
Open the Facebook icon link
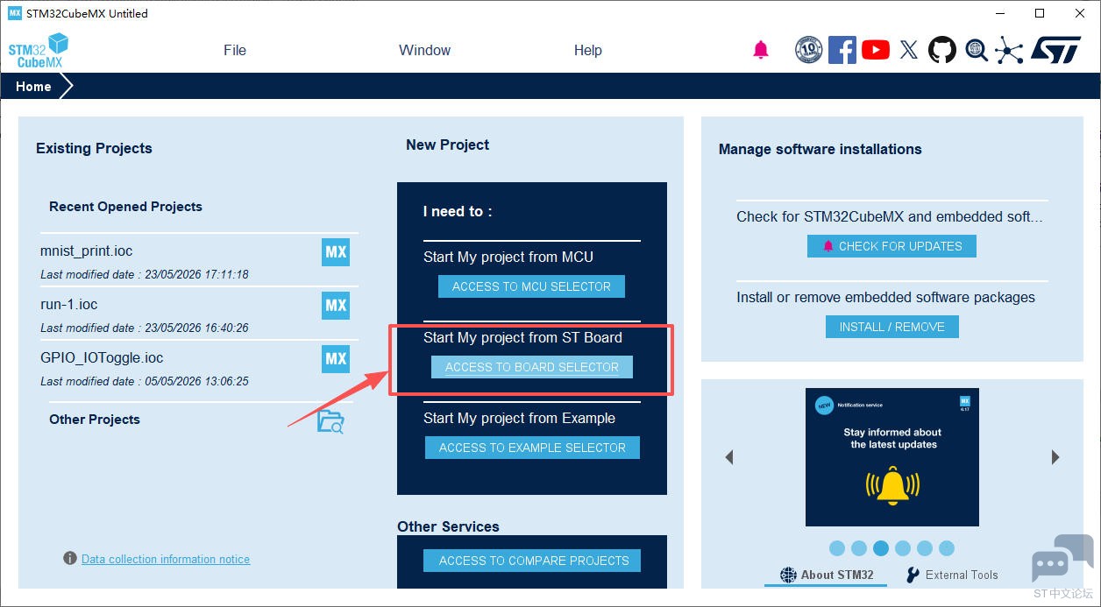pyautogui.click(x=842, y=50)
